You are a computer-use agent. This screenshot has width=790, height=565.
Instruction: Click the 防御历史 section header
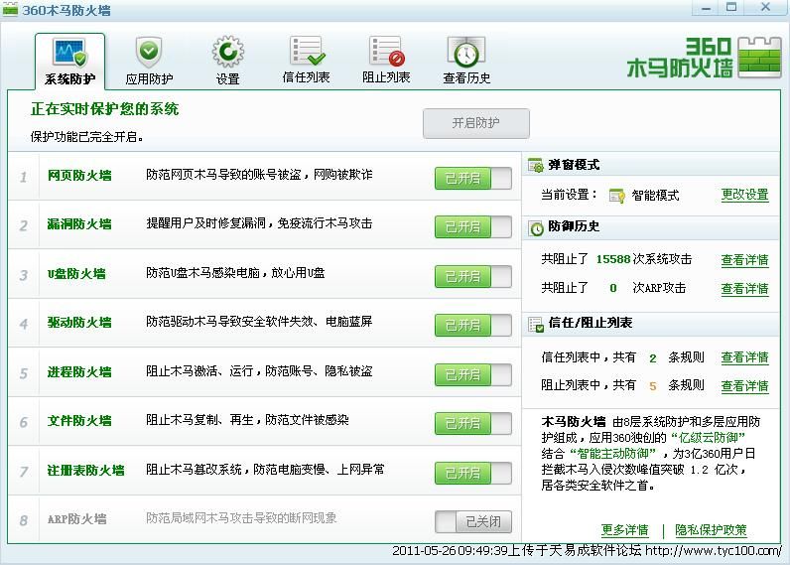pyautogui.click(x=651, y=227)
